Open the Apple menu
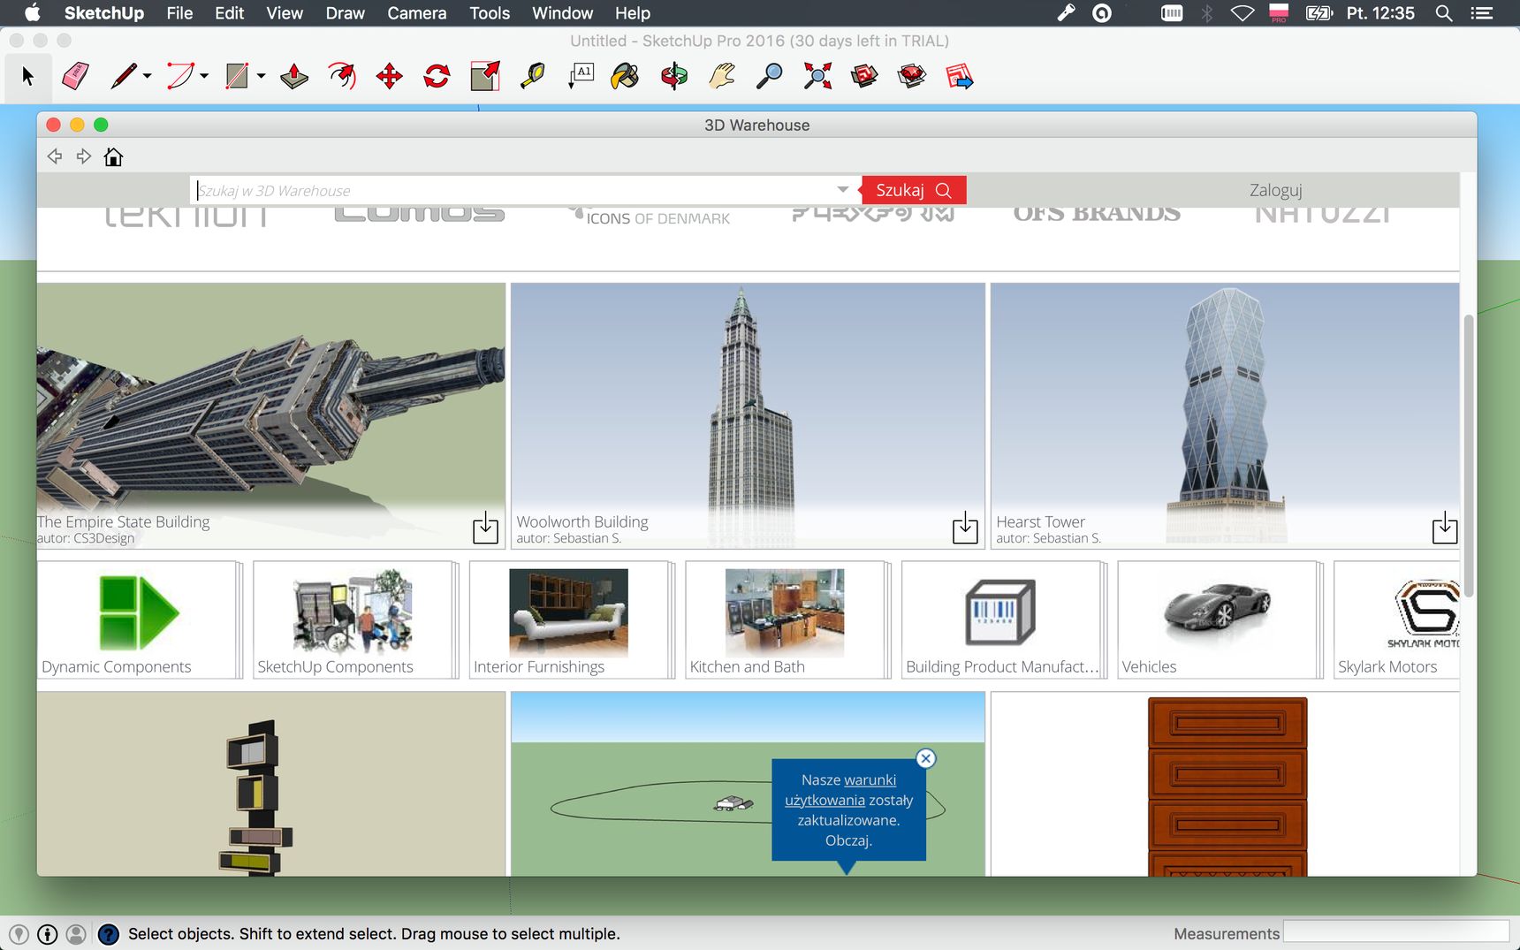 tap(33, 12)
